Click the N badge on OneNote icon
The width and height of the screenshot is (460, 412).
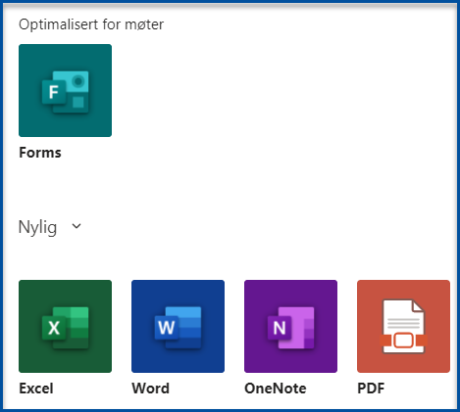(x=280, y=328)
